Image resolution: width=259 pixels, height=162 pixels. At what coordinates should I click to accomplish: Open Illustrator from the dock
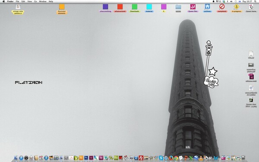(x=81, y=158)
